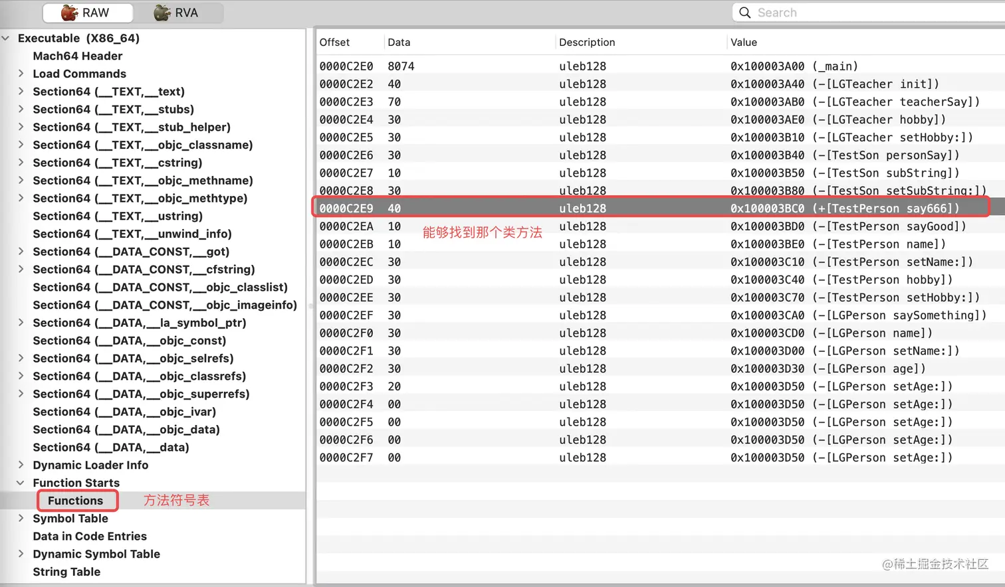Click the apple icon on the RAW button
This screenshot has width=1005, height=587.
(x=69, y=13)
